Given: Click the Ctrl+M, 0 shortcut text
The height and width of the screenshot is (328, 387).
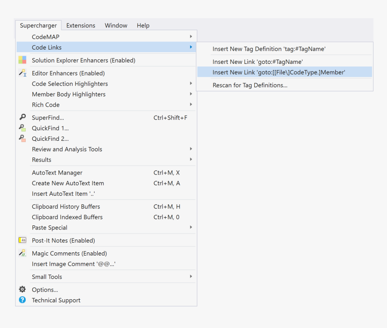Looking at the screenshot, I should [166, 217].
